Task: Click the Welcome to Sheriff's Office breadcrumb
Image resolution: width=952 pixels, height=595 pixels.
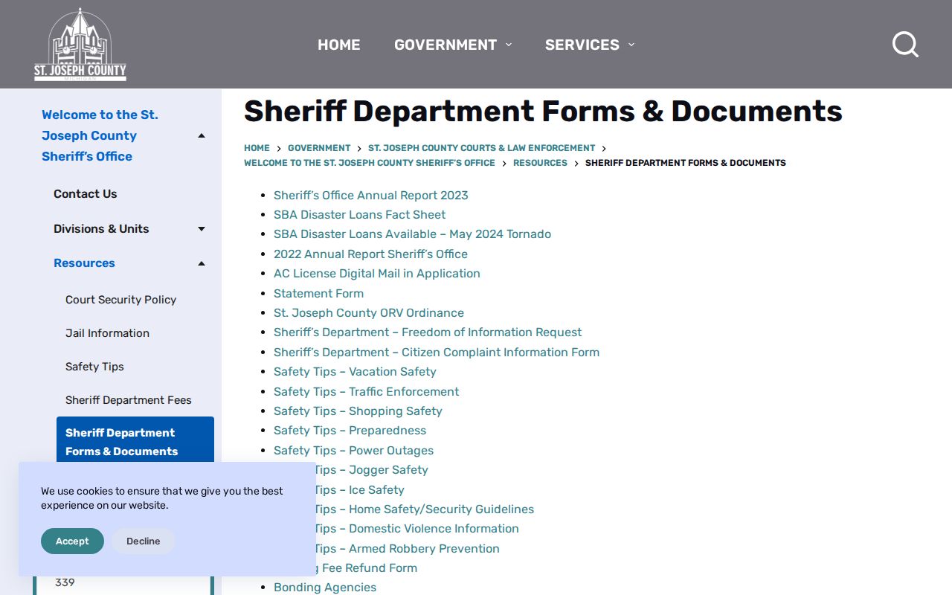Action: pyautogui.click(x=370, y=163)
